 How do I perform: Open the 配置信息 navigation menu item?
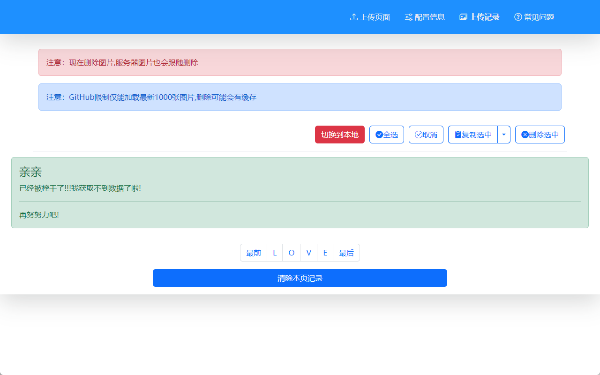coord(429,17)
